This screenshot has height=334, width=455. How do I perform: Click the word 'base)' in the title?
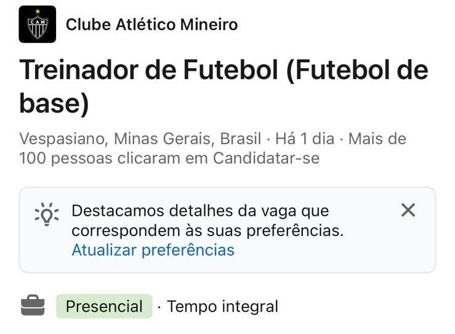pyautogui.click(x=54, y=103)
